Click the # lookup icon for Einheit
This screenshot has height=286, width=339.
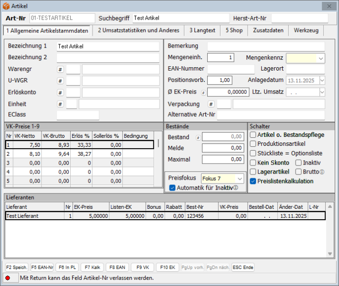[x=60, y=104]
